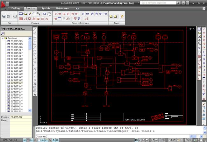Open Help with the question mark icon

tap(204, 9)
